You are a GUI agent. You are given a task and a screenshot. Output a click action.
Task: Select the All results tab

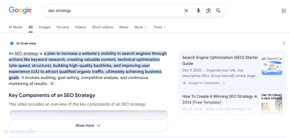[30, 27]
